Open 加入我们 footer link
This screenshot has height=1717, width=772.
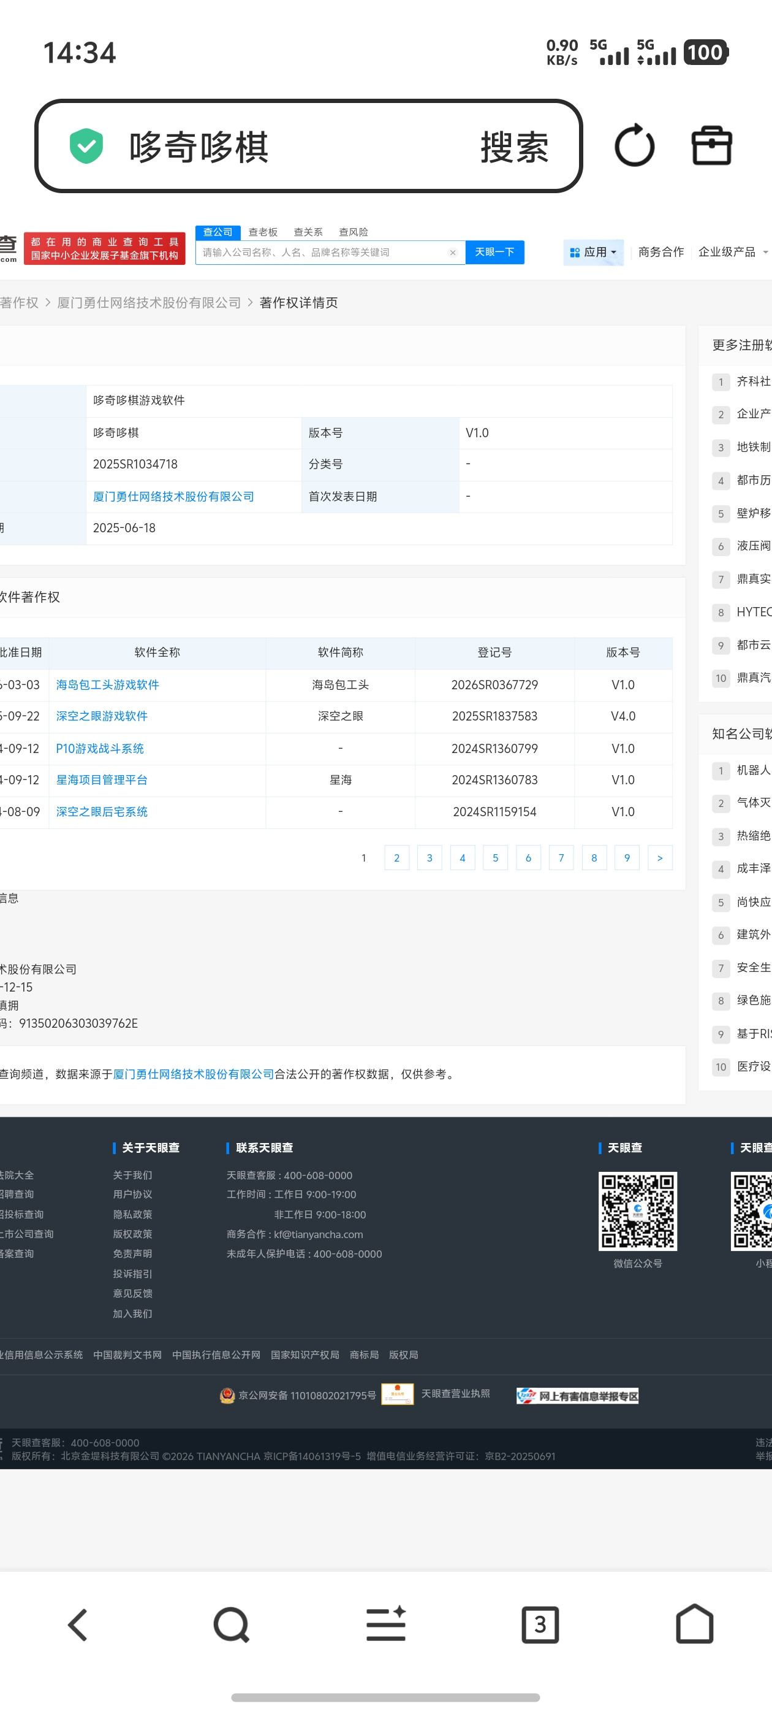(x=132, y=1314)
